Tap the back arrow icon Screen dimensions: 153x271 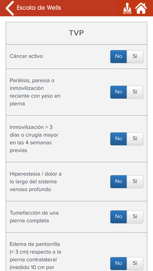coord(9,8)
